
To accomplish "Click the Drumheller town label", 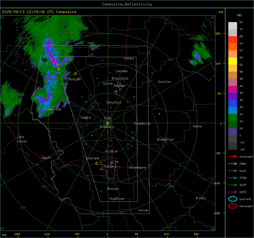I will pos(165,140).
